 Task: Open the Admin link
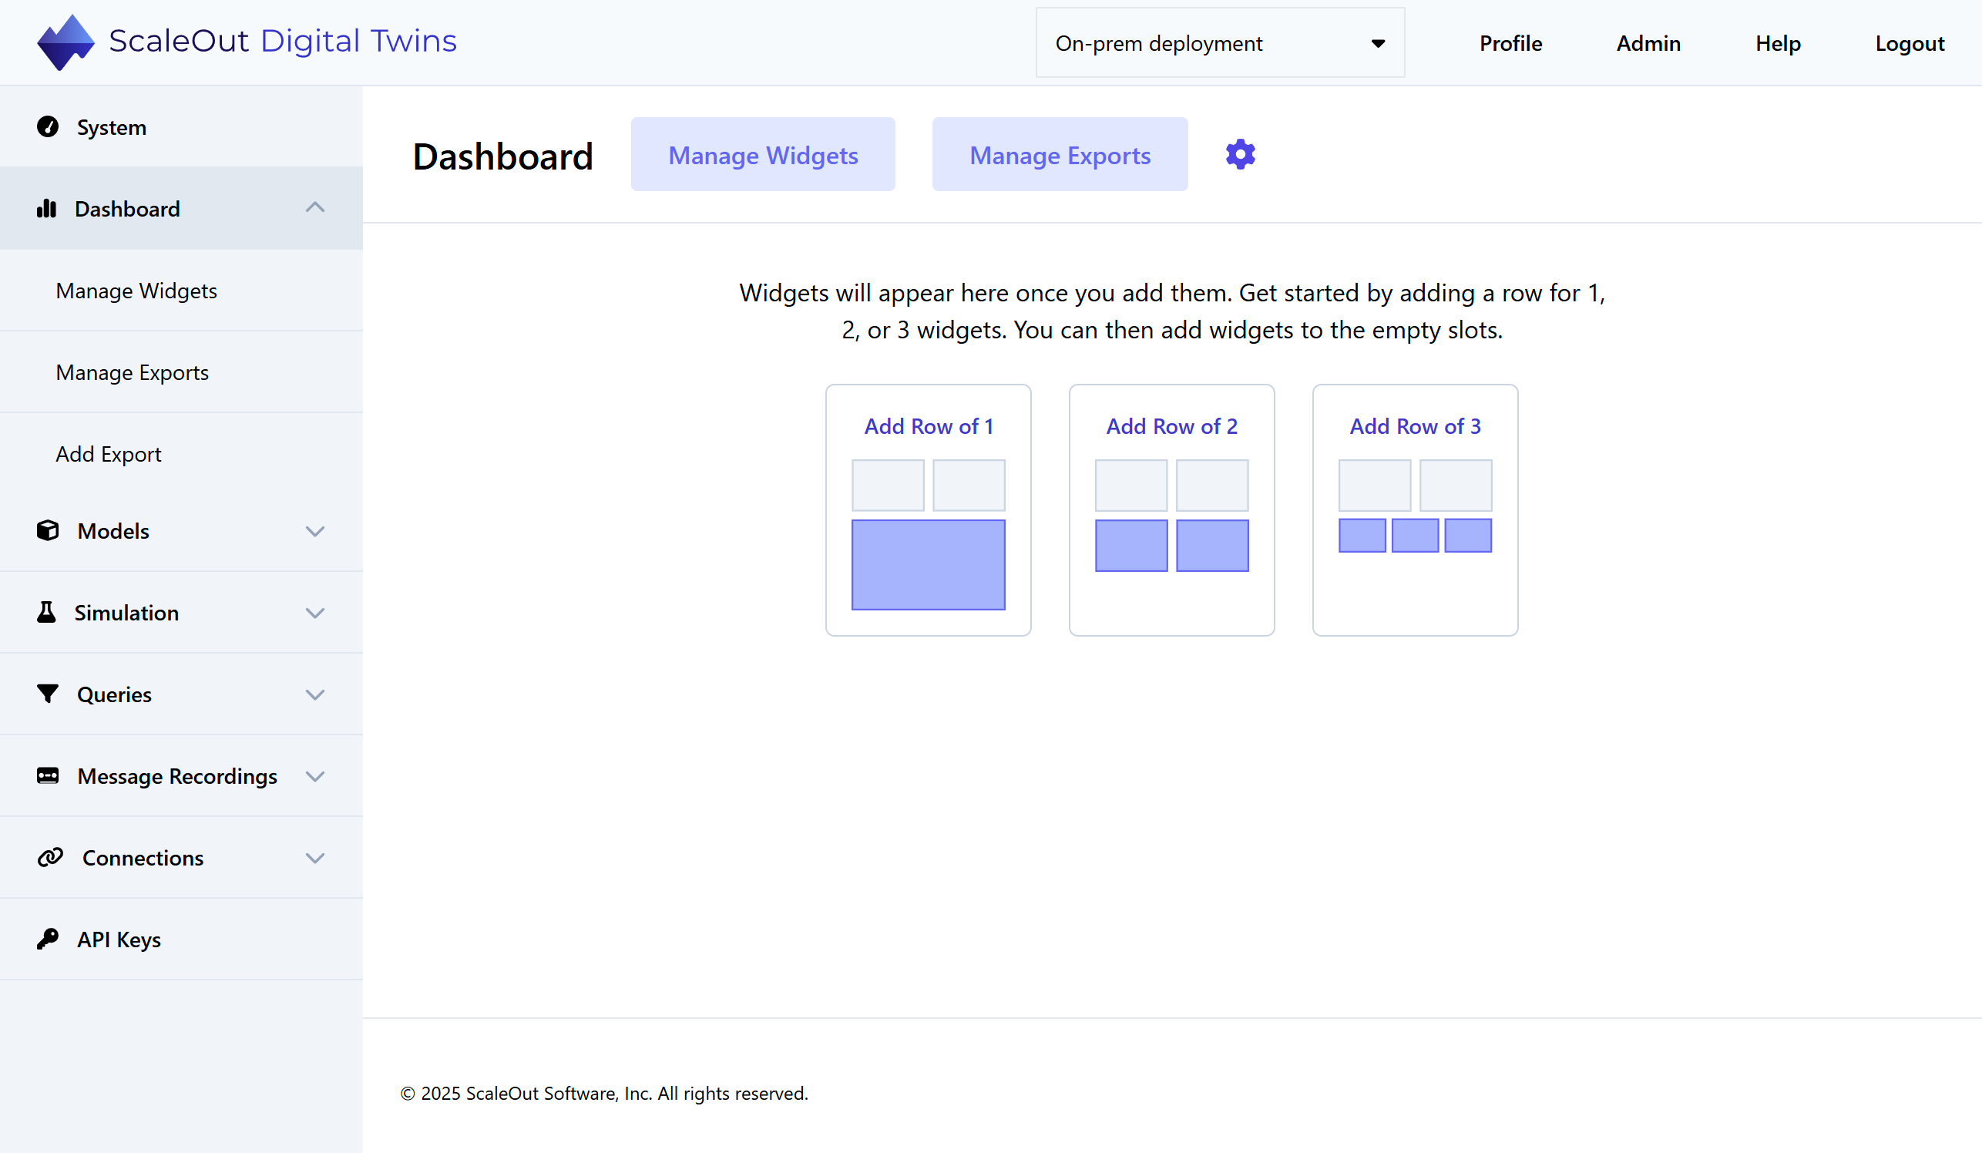click(1648, 43)
